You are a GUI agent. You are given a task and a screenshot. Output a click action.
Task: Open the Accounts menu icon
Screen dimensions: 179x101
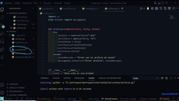(2, 85)
